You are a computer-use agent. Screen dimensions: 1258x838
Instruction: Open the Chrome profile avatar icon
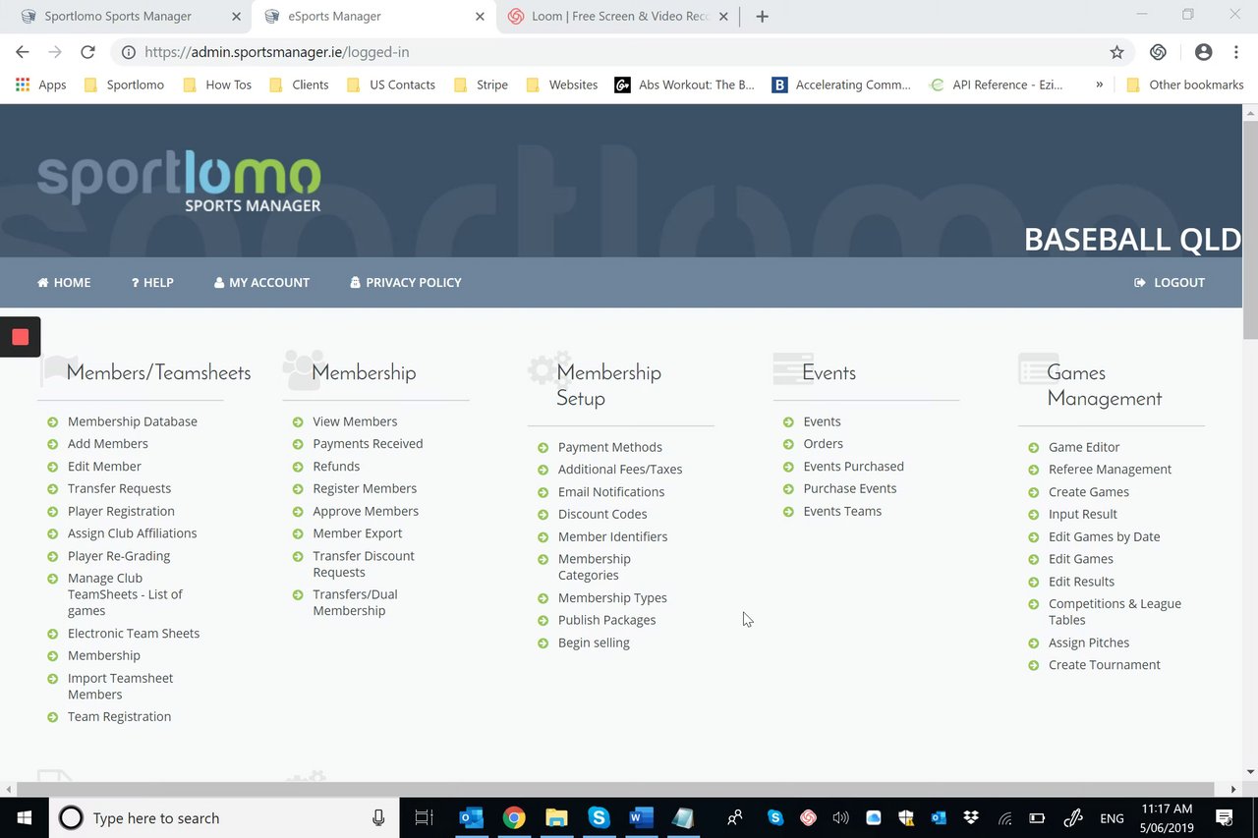point(1203,52)
